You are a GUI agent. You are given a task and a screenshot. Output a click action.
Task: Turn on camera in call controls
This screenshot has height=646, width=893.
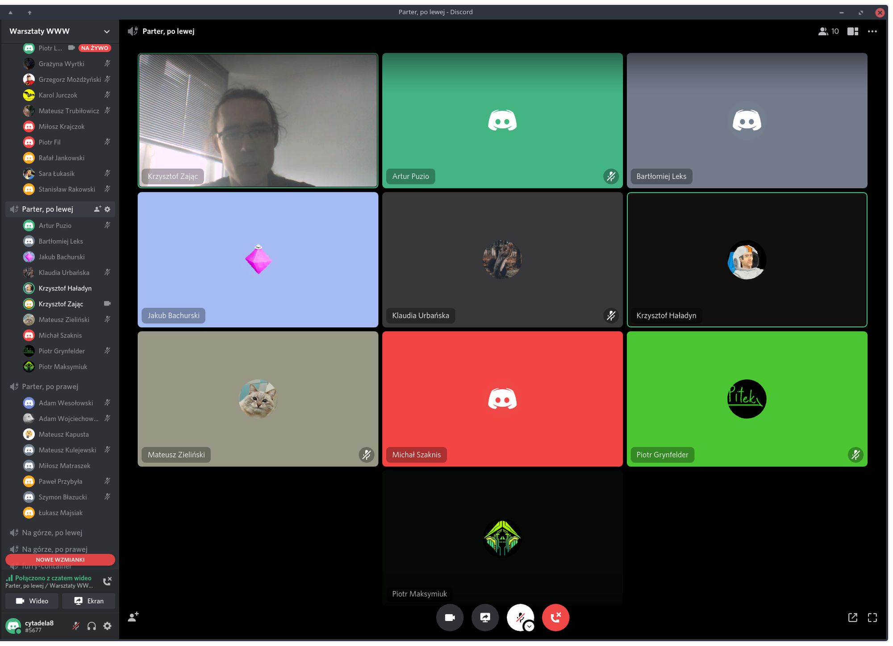point(450,618)
